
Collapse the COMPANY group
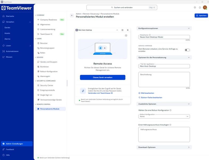pyautogui.click(x=36, y=15)
